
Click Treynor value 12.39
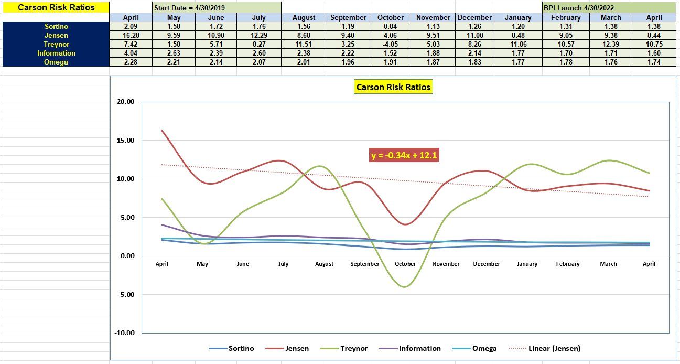[611, 44]
